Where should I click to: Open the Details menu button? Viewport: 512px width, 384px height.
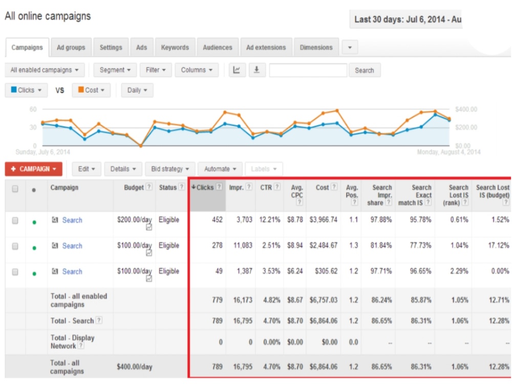[x=123, y=169]
